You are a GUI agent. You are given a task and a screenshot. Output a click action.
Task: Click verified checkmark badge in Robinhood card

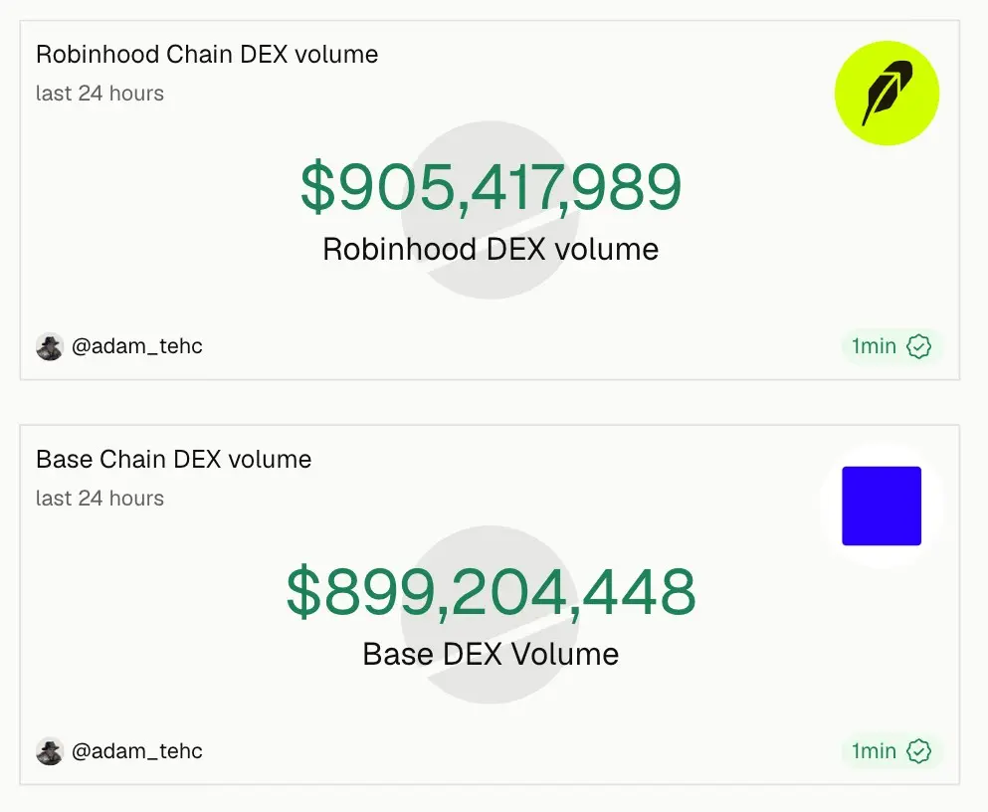point(918,346)
